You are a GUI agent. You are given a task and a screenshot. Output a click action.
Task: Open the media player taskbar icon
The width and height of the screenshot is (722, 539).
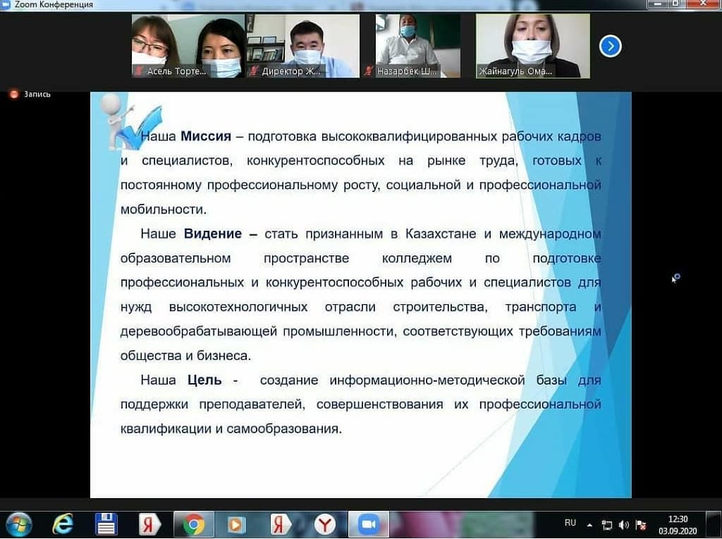(237, 524)
